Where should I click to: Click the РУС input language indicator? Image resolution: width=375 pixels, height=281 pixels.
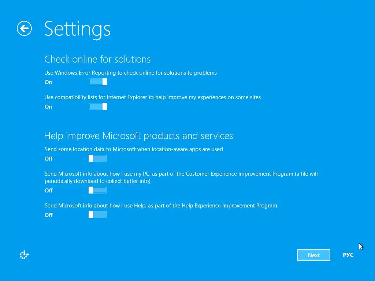pyautogui.click(x=348, y=255)
